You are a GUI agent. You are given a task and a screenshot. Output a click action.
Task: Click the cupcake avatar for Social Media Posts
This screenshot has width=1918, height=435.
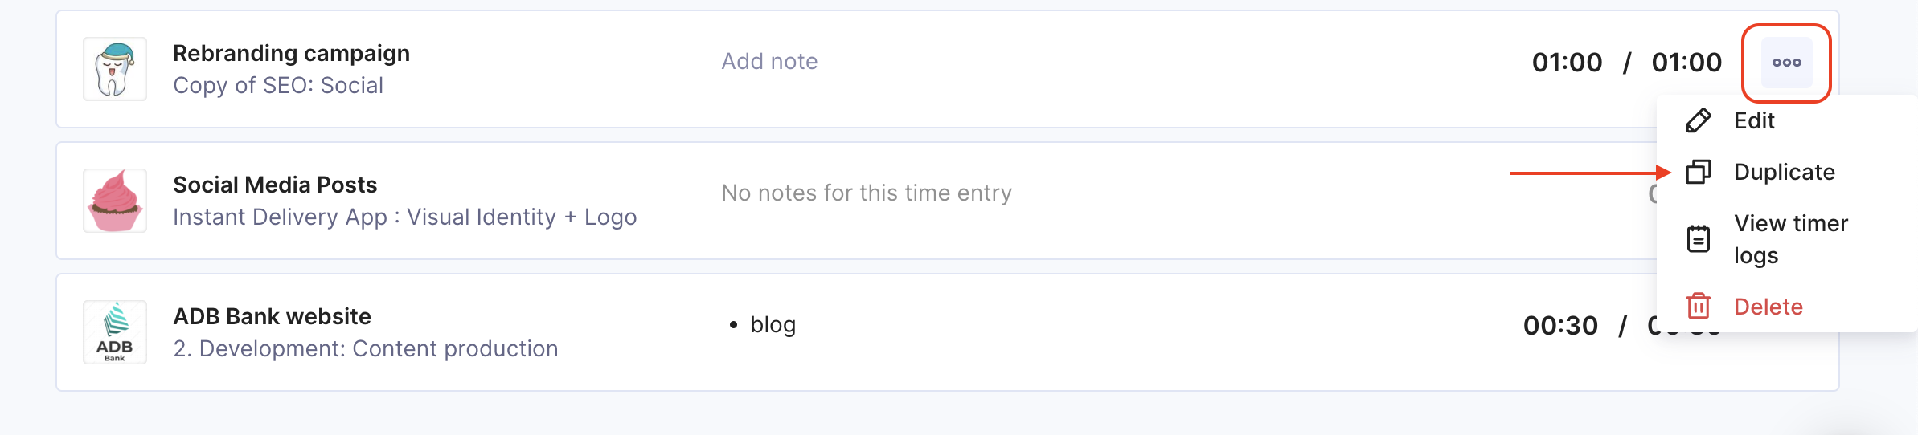[x=115, y=201]
